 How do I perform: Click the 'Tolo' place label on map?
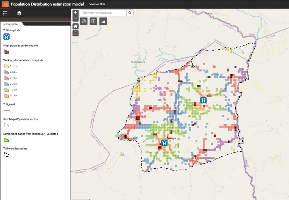coord(209,96)
